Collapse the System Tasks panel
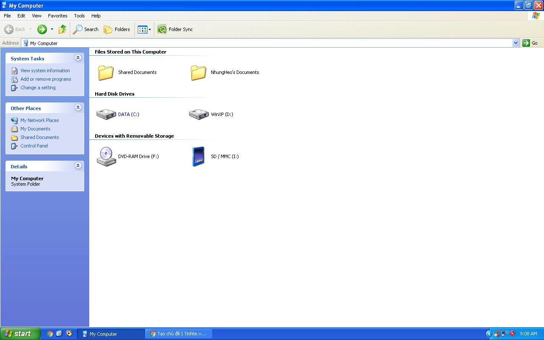Viewport: 544px width, 340px height. (x=78, y=58)
